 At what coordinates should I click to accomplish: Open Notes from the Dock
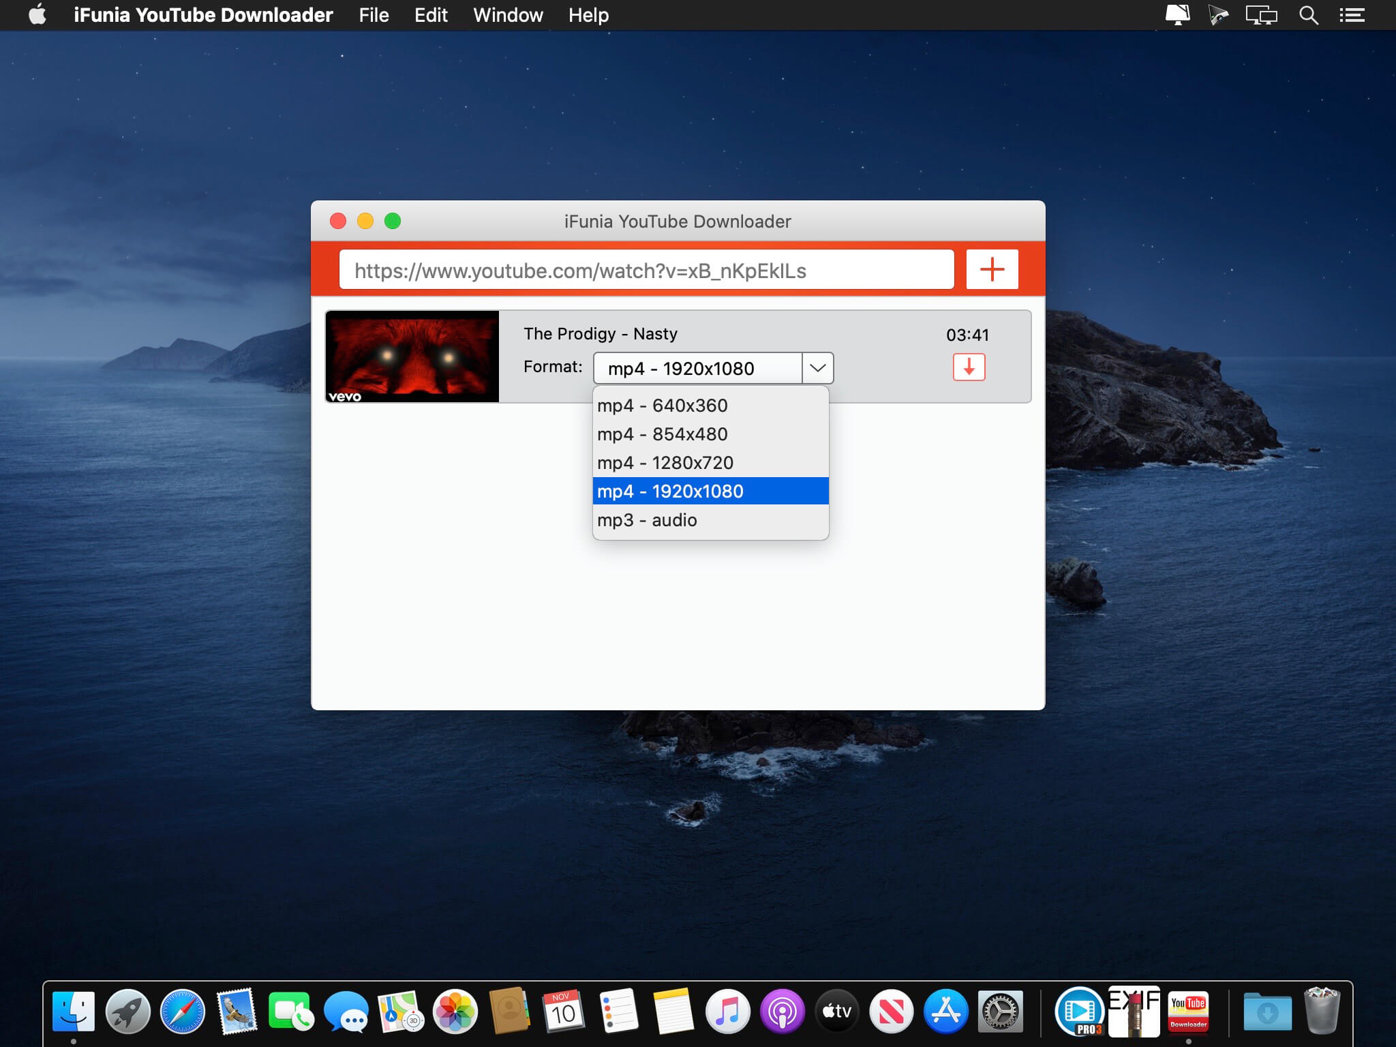pyautogui.click(x=673, y=1011)
